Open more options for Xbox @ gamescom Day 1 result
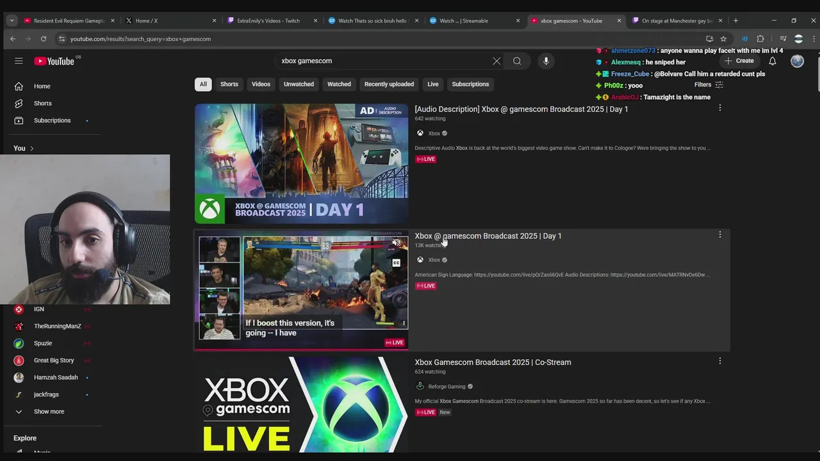The image size is (820, 461). pyautogui.click(x=719, y=234)
